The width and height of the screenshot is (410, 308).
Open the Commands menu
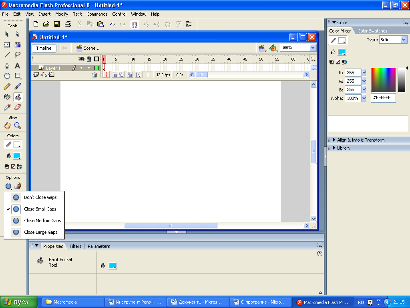click(97, 14)
